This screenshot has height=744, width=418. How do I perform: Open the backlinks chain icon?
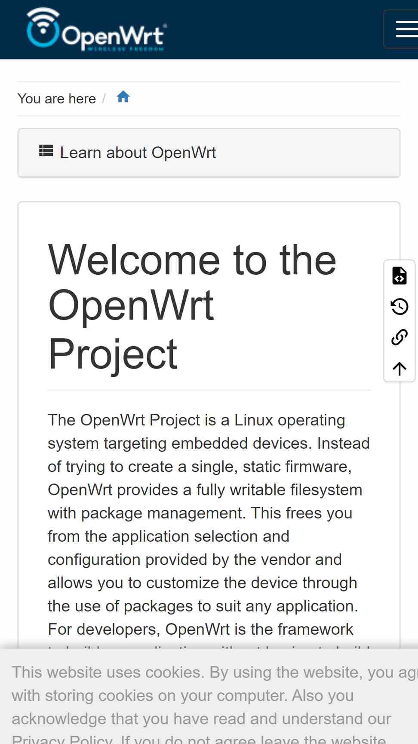[x=400, y=337]
